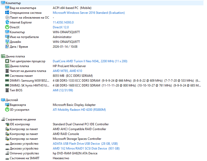Screen dimensions: 207x161
Task: Open the AMD 1X2 Mirror/RAID1 SCSI Disk link
Action: 86,149
